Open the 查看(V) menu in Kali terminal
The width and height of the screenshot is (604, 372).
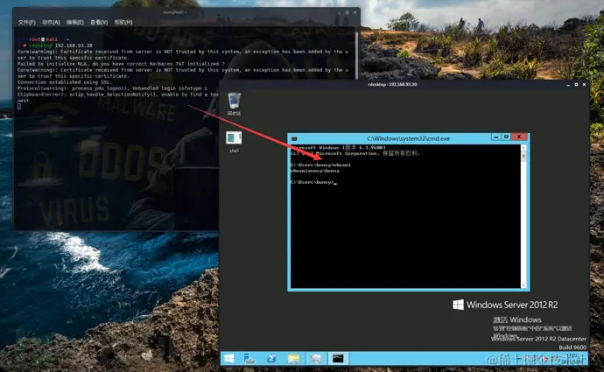[99, 23]
